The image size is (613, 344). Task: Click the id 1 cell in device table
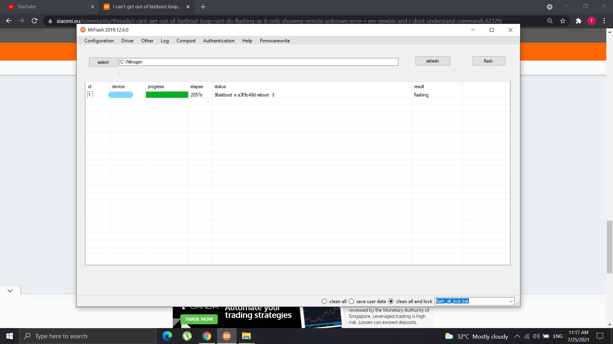pyautogui.click(x=90, y=95)
